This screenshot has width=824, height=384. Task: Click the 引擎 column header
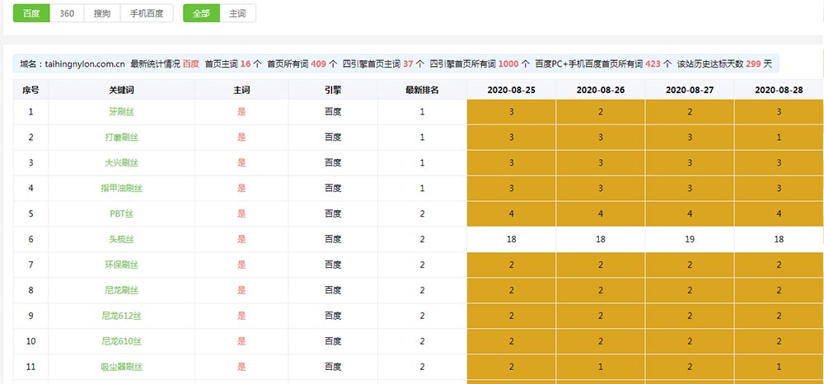[x=333, y=89]
